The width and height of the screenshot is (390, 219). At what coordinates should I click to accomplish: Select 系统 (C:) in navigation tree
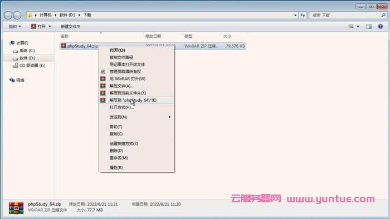point(27,51)
